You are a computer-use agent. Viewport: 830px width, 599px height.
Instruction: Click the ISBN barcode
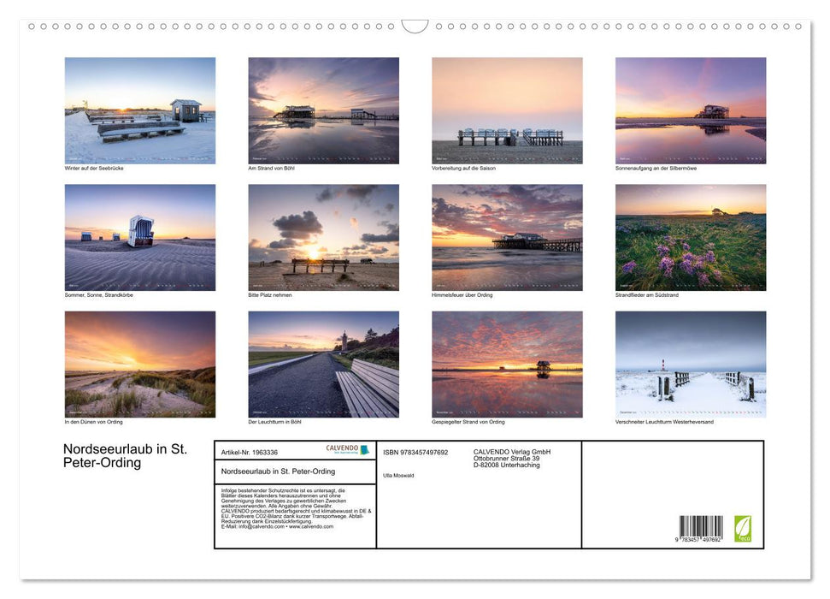click(700, 528)
